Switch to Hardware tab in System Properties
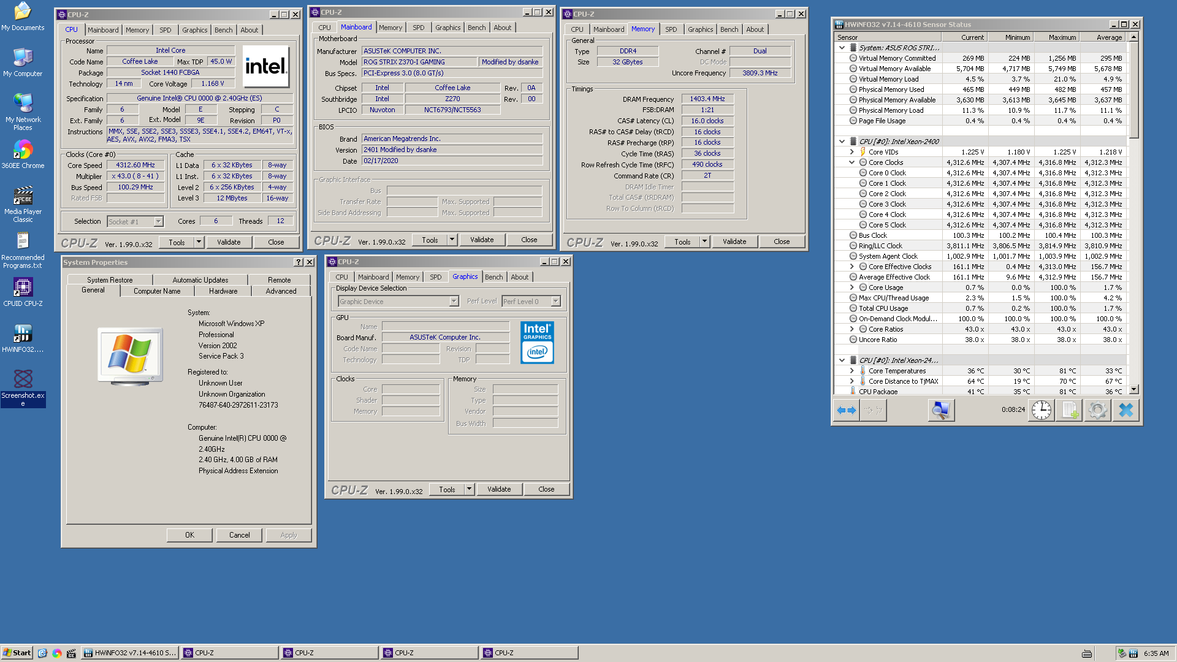This screenshot has height=662, width=1177. (223, 291)
